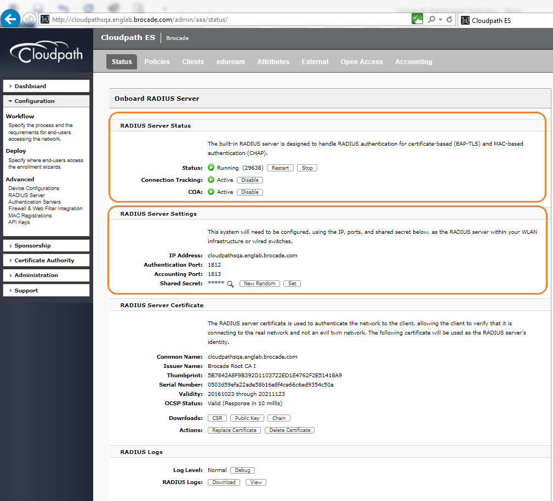553x501 pixels.
Task: Click the certificate Serial Number value
Action: coord(271,385)
